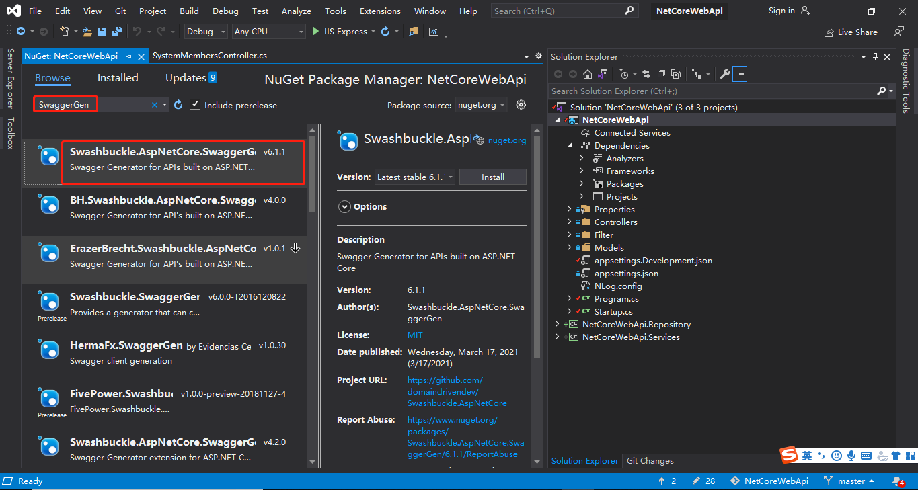The image size is (918, 490).
Task: Click the Live Share icon
Action: [x=829, y=32]
